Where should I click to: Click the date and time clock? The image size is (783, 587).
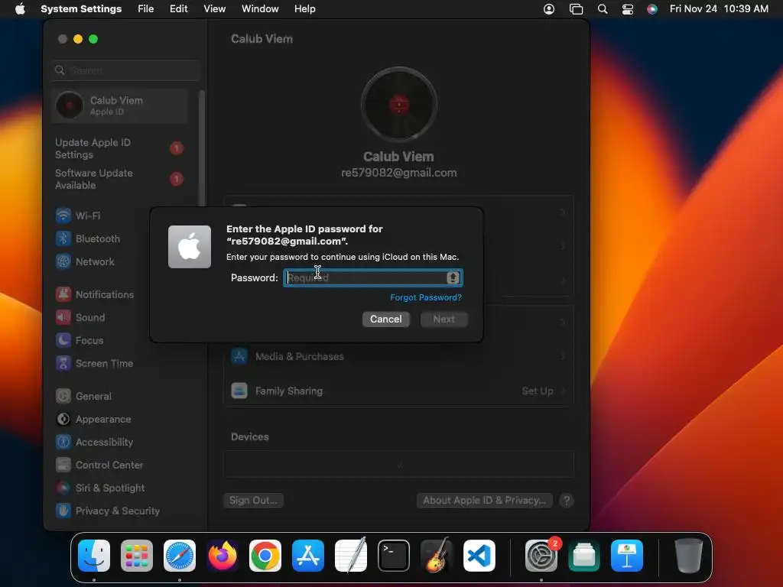click(719, 9)
